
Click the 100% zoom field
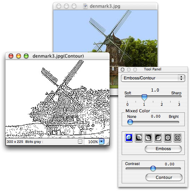(x=92, y=142)
